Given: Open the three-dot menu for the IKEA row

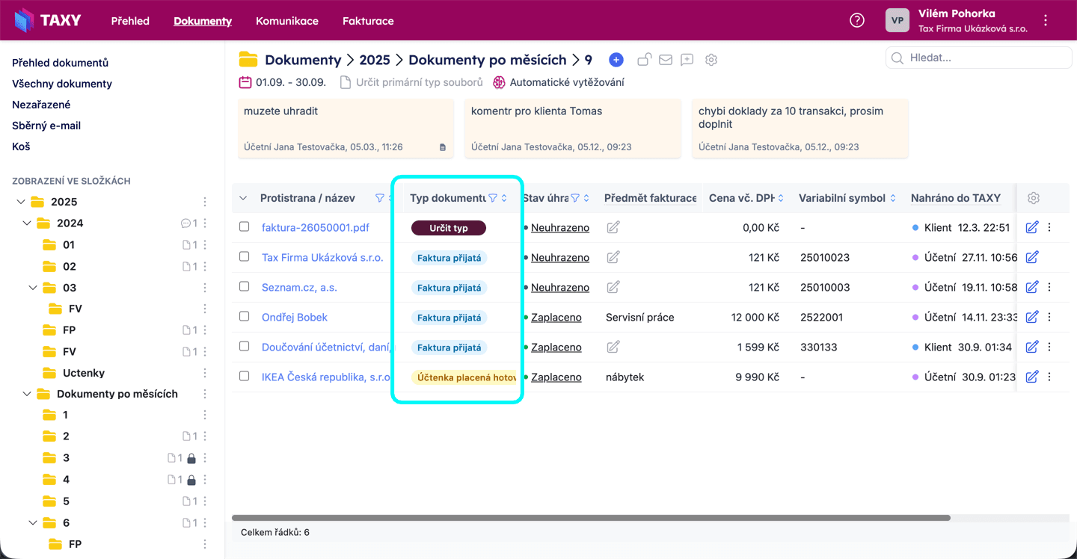Looking at the screenshot, I should pyautogui.click(x=1049, y=377).
